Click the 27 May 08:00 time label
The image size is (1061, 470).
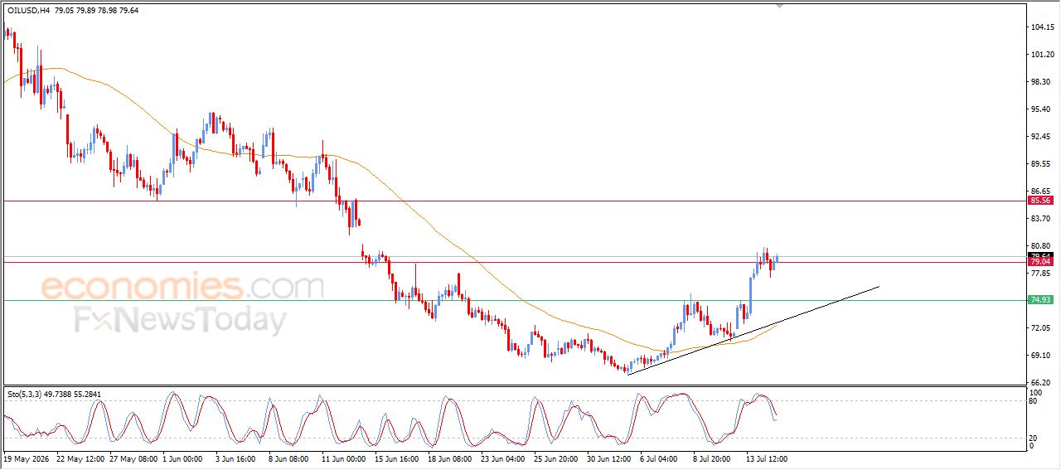coord(134,458)
